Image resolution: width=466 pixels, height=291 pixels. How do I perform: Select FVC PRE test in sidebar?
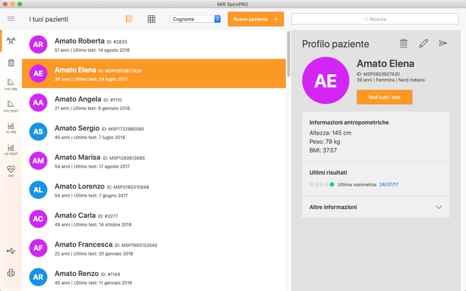point(11,84)
